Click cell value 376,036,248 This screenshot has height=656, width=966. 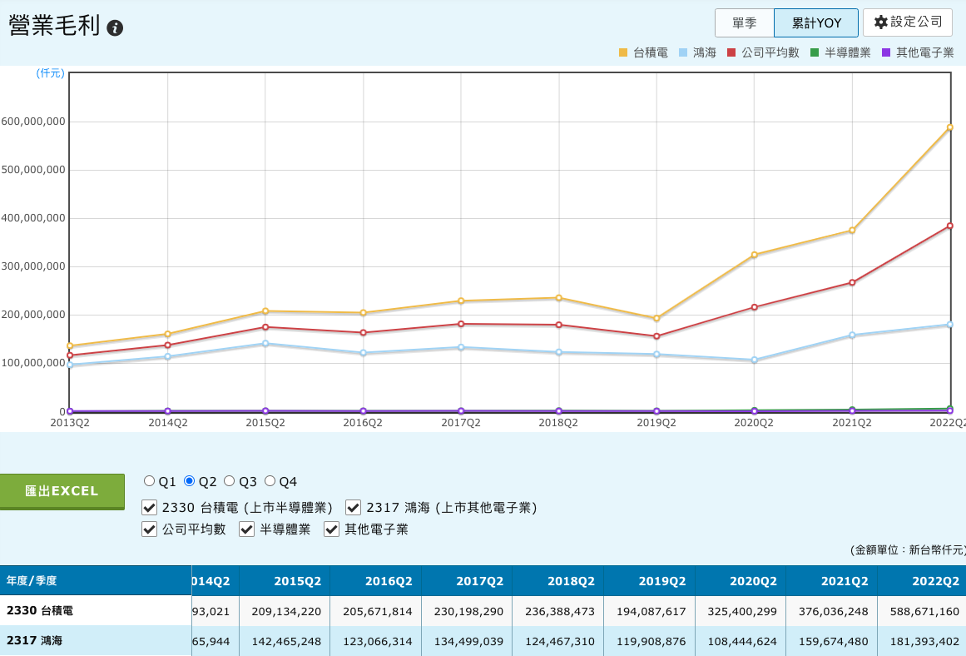coord(834,612)
